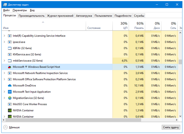The width and height of the screenshot is (184, 134).
Task: Click the KBFiltr process icon
Action: coord(10,48)
